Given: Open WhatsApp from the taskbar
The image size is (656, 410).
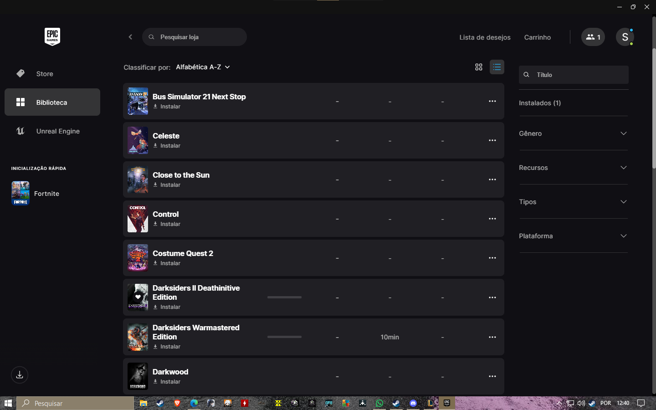Looking at the screenshot, I should click(379, 403).
